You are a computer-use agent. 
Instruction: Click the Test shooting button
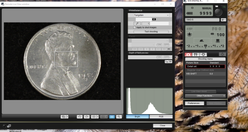coord(151,32)
